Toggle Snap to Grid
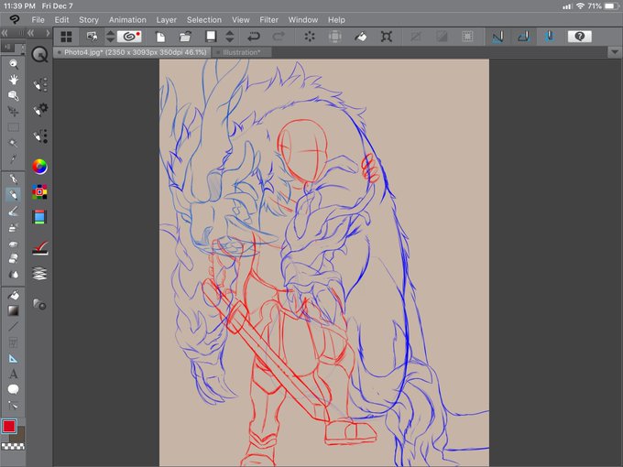This screenshot has width=623, height=467. [549, 37]
